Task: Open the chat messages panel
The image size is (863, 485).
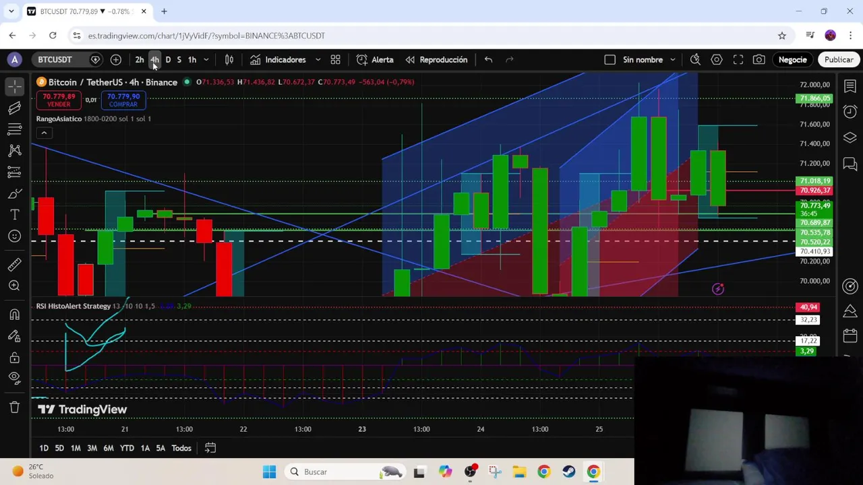Action: click(850, 164)
